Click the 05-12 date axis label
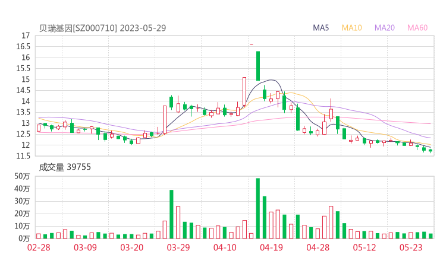 click(x=364, y=247)
